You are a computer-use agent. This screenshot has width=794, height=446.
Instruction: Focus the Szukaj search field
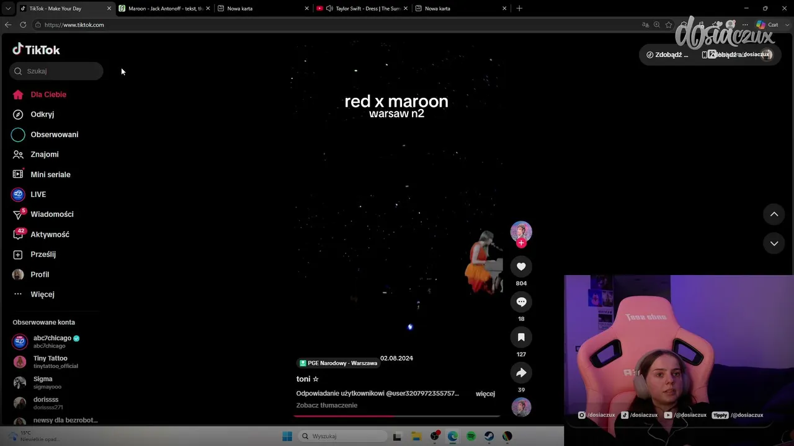(x=56, y=71)
